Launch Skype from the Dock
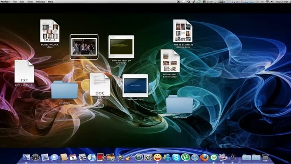291x164 pixels. coord(176,158)
